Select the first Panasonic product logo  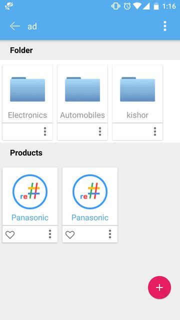pos(30,192)
